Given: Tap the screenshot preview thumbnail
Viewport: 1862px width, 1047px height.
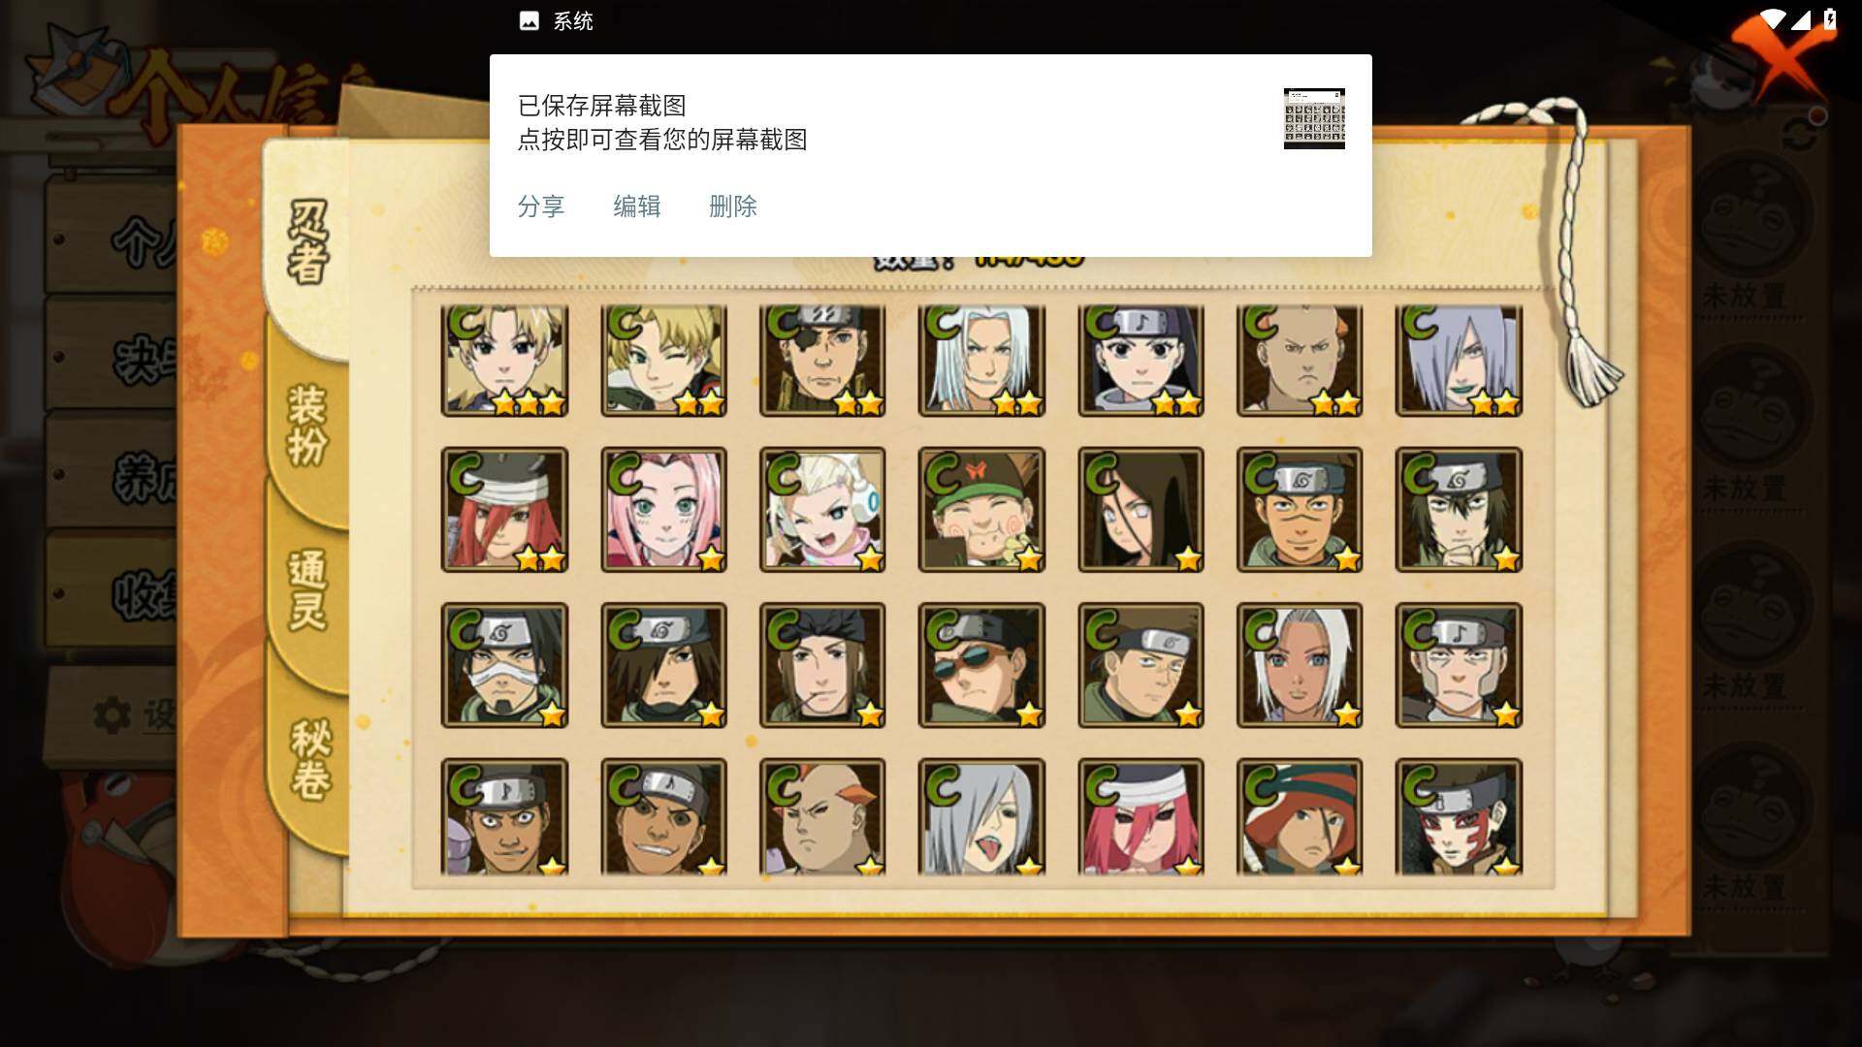Looking at the screenshot, I should point(1314,118).
